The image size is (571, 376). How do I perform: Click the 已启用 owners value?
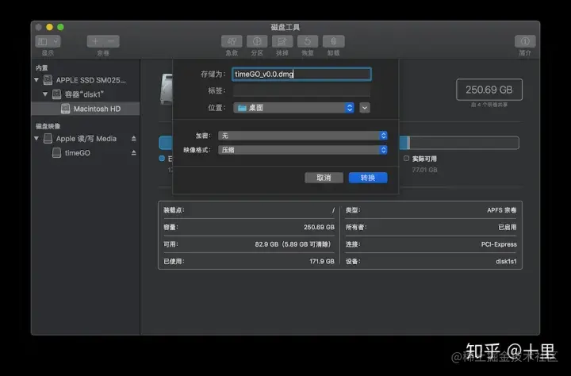[x=508, y=227]
